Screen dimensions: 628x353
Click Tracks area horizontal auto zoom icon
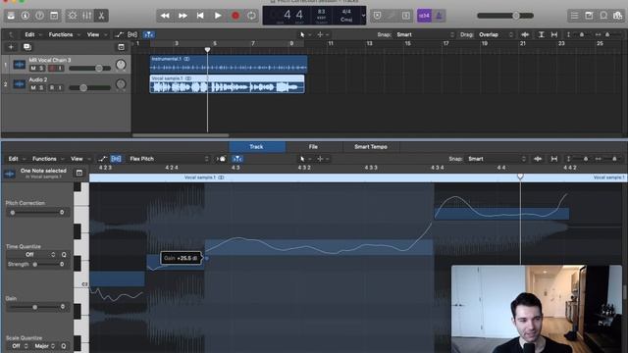click(554, 35)
